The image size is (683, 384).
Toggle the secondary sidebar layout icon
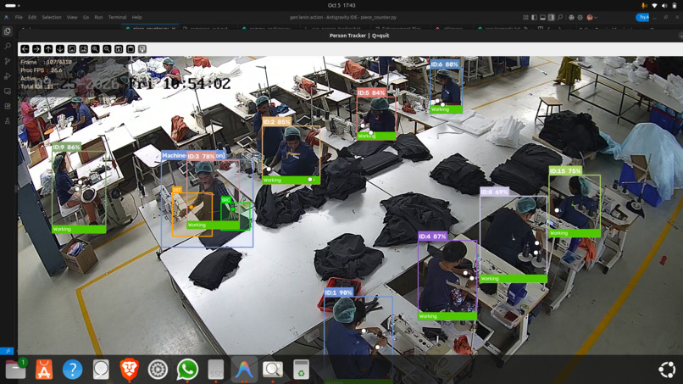pos(552,18)
